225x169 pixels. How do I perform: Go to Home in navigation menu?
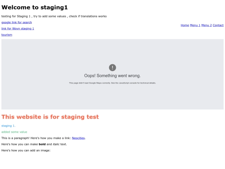point(185,25)
